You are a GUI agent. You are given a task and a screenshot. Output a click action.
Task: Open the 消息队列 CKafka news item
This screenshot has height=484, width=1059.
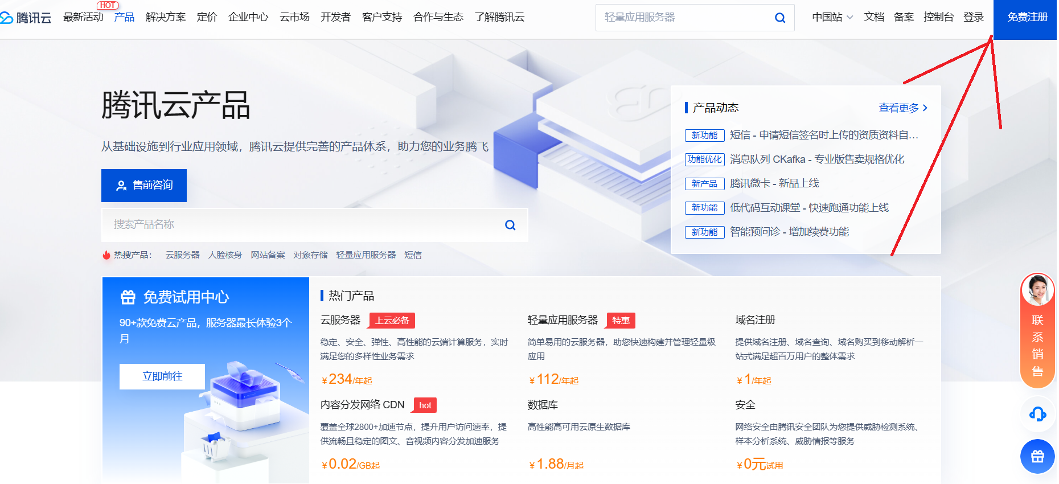[x=817, y=159]
